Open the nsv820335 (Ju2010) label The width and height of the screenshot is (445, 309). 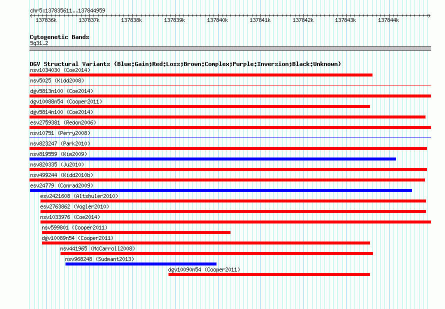click(x=57, y=164)
